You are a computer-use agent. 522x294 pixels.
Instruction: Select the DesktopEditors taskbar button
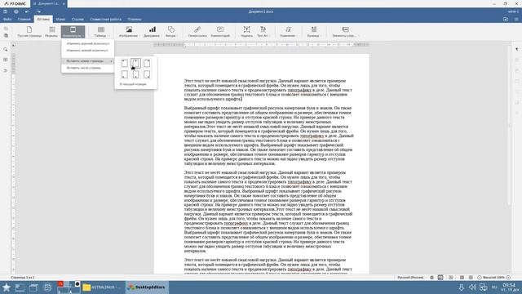(148, 287)
